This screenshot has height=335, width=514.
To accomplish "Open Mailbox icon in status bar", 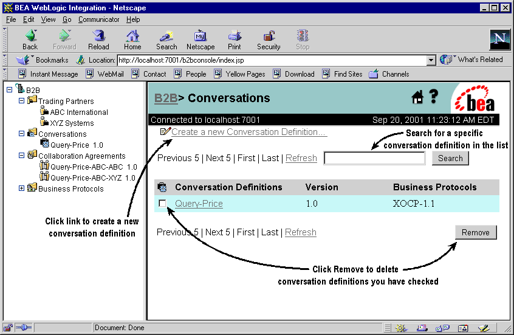I will [x=422, y=328].
